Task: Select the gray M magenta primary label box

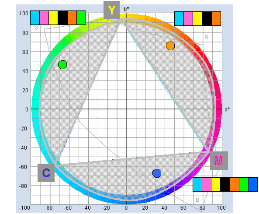Action: coord(219,161)
